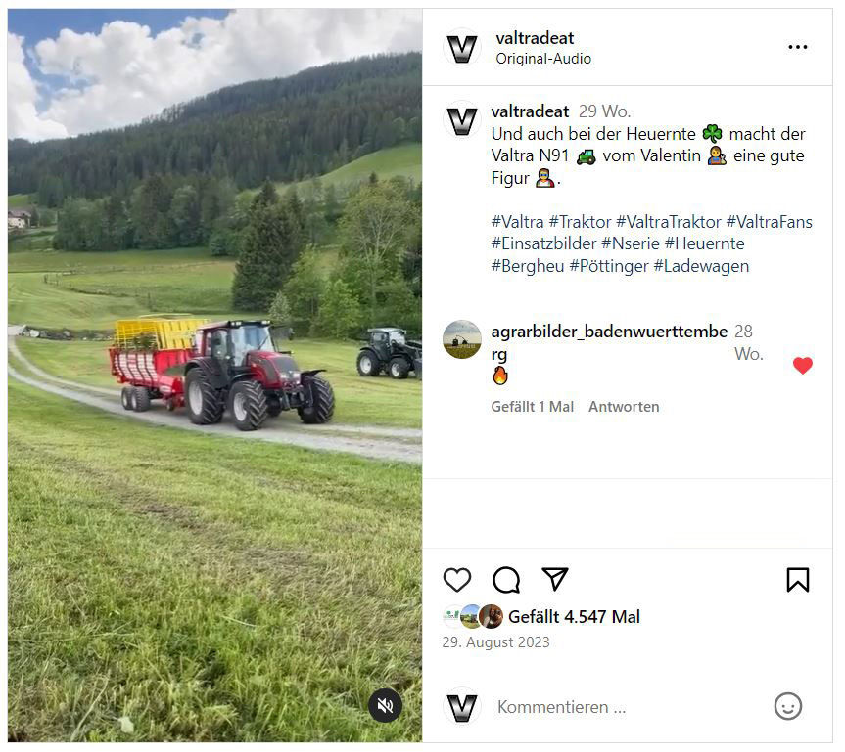Open the emoji picker smiley icon
845x752 pixels.
(788, 706)
